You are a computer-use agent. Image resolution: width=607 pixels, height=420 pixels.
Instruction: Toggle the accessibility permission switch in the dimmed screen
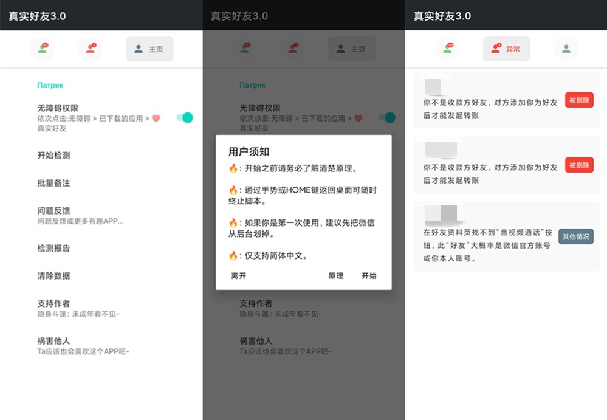(x=387, y=118)
